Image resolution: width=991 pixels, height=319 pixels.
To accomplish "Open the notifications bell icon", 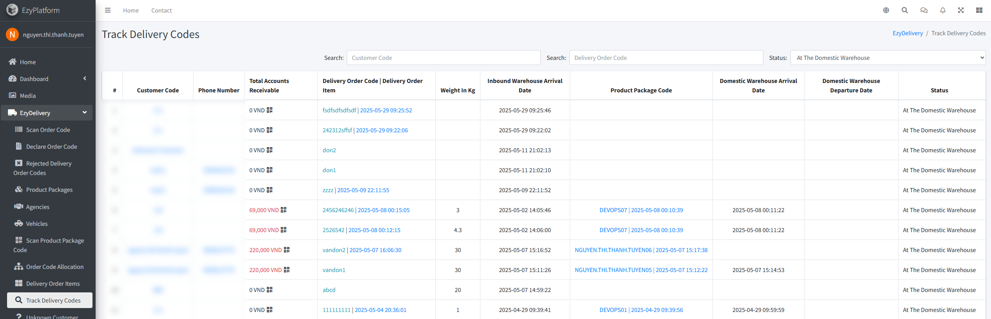I will [x=943, y=11].
